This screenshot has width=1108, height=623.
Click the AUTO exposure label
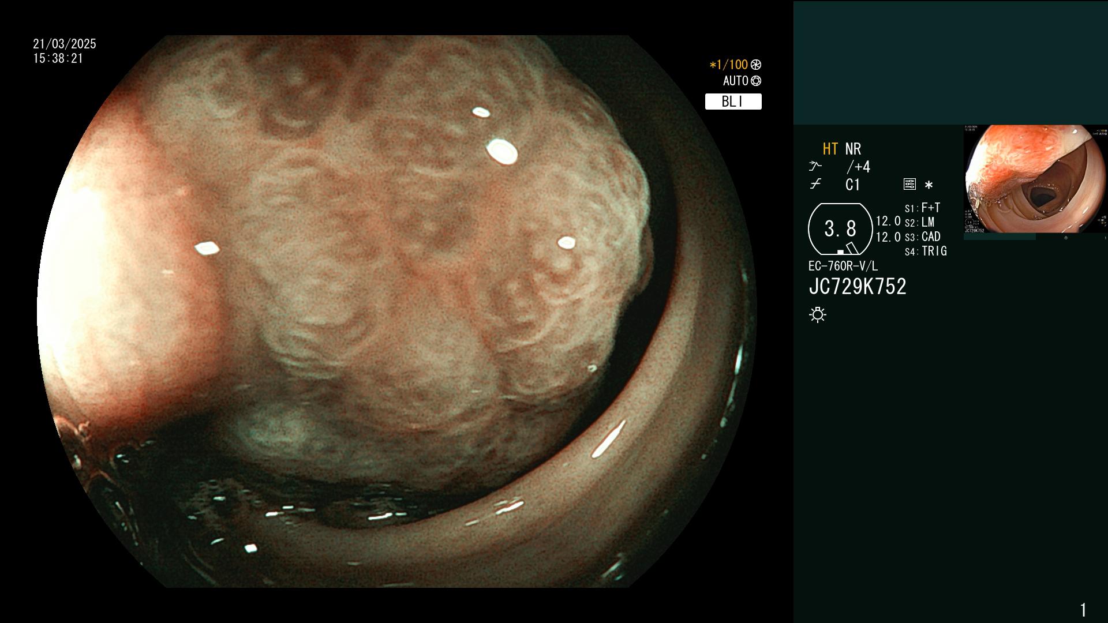735,81
